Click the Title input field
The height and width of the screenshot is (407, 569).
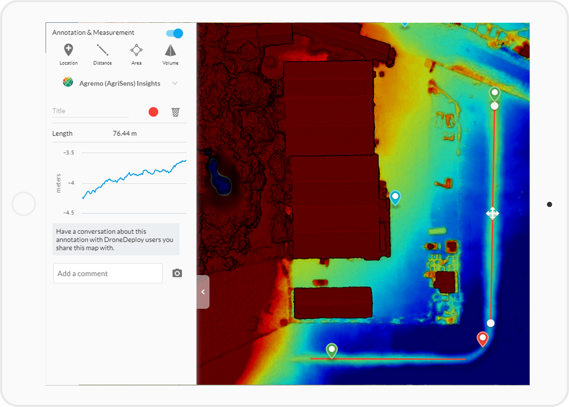(90, 111)
